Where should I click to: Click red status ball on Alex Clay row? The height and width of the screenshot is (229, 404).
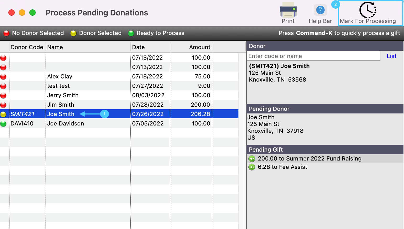click(3, 77)
